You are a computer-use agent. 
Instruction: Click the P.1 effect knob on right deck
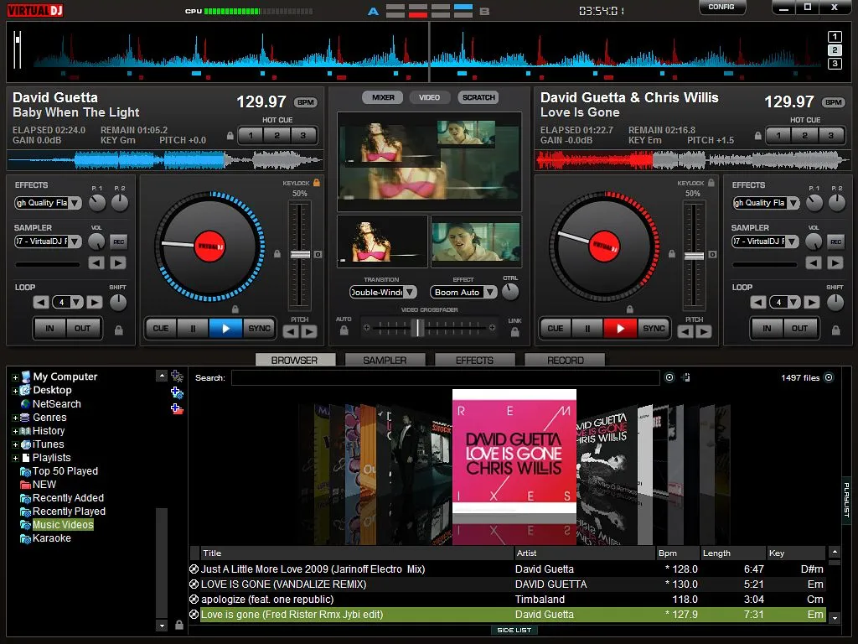click(x=813, y=202)
